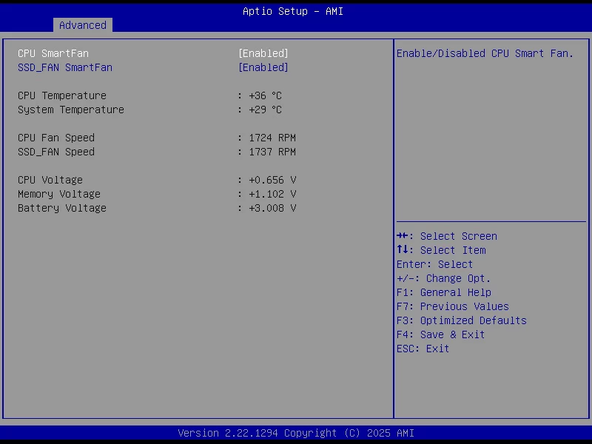Click ESC: Exit in the key legend
This screenshot has width=592, height=444.
tap(423, 349)
